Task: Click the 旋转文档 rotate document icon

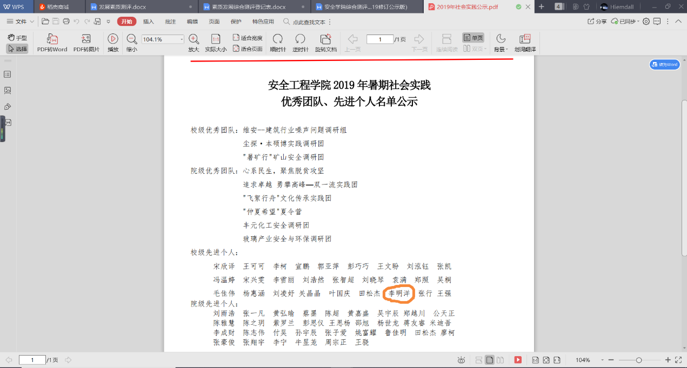Action: coord(325,39)
